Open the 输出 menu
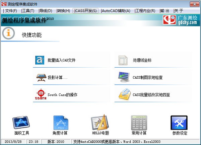Screen dimensions: 201x145 tap(164, 11)
